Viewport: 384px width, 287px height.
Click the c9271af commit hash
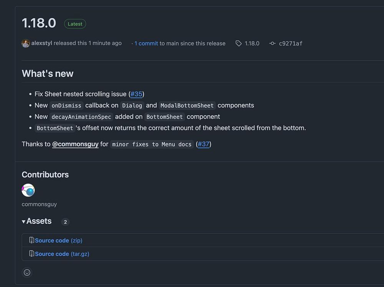tap(290, 43)
